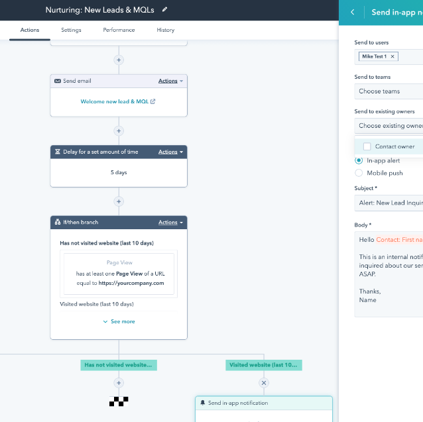The height and width of the screenshot is (422, 423).
Task: Open the Send to users selector field
Action: point(389,57)
